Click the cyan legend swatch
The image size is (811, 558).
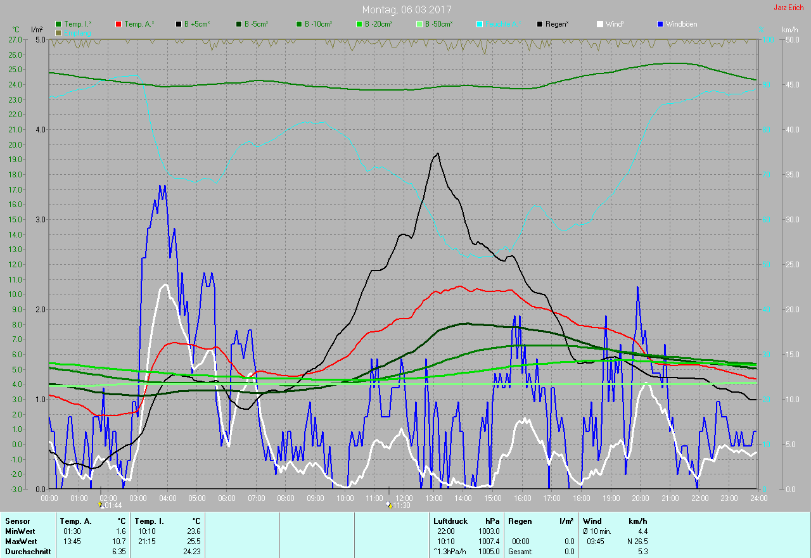tap(480, 24)
